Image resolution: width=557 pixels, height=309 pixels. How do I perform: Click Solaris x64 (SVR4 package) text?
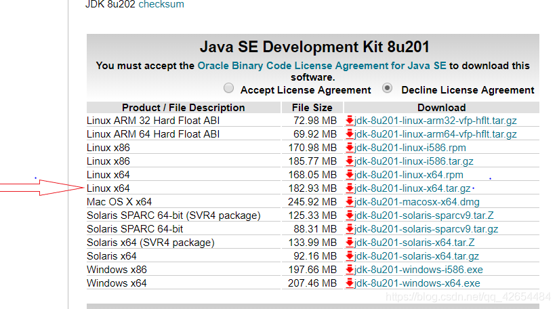pos(150,243)
